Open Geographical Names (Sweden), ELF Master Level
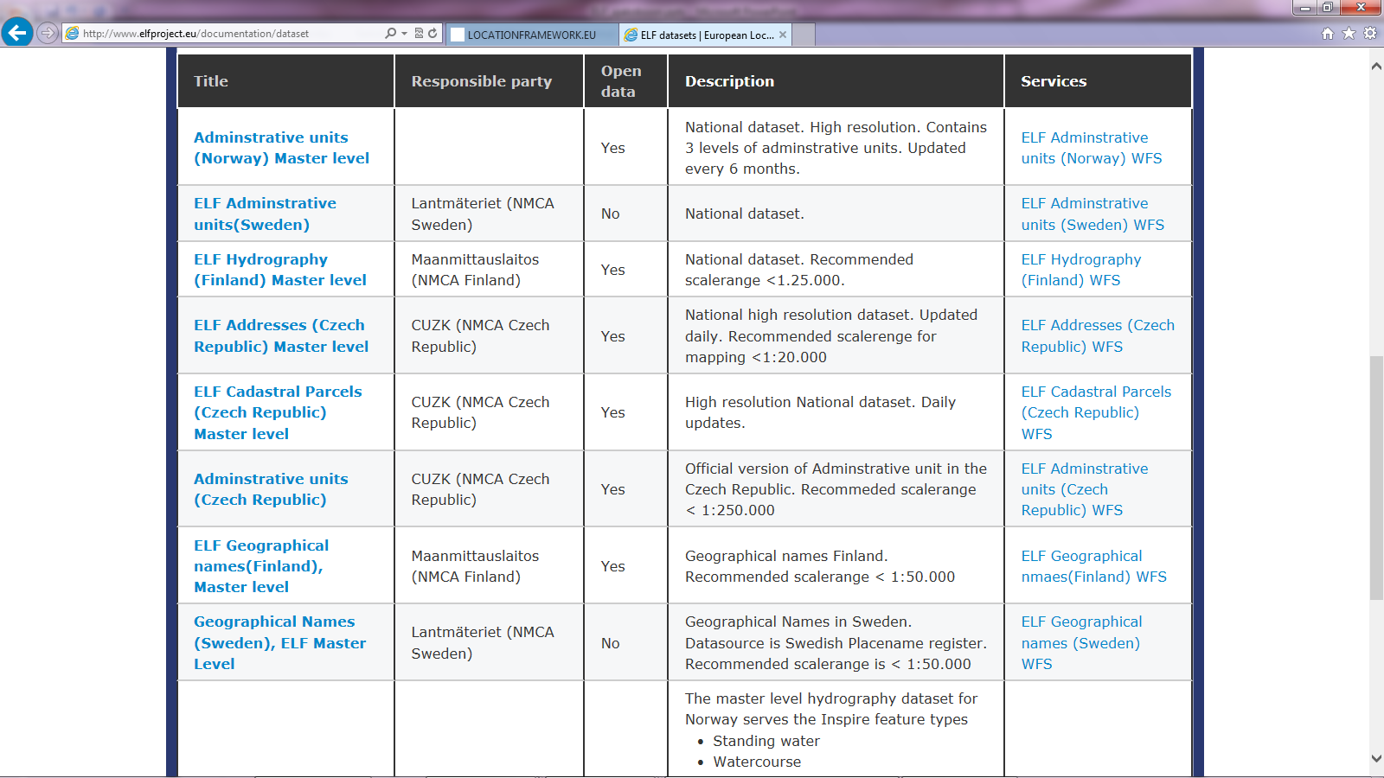 (x=279, y=642)
